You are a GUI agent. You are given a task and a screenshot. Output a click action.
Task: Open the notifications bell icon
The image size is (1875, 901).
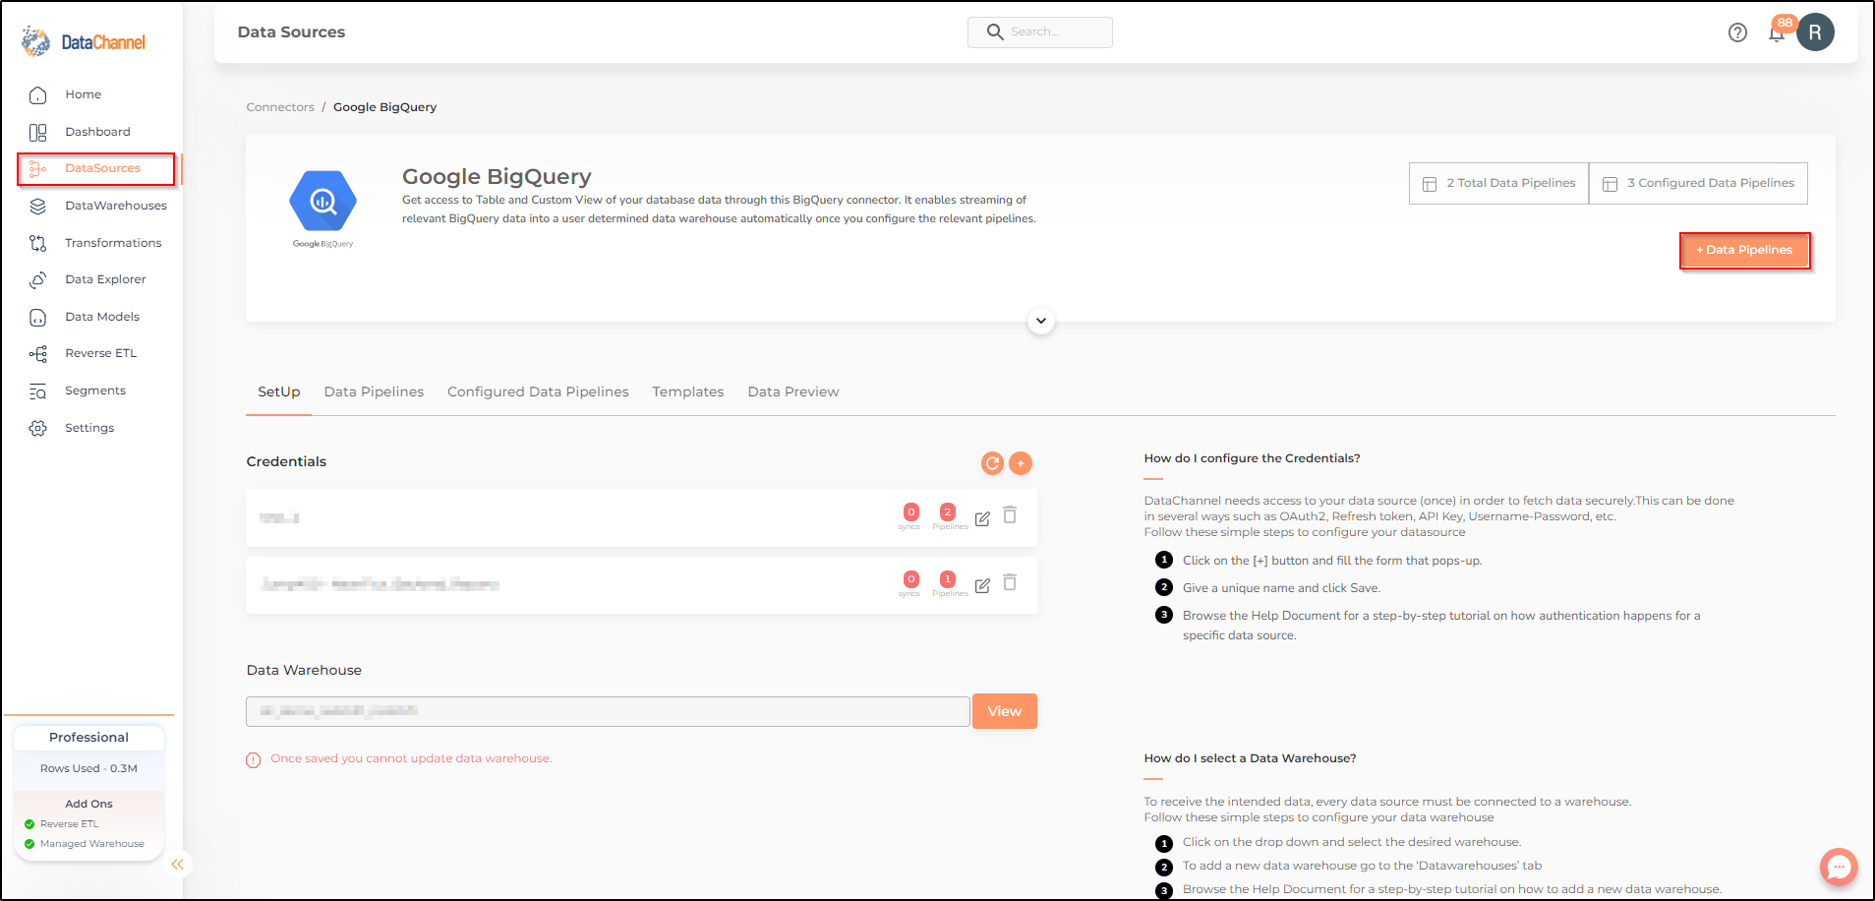(1776, 34)
